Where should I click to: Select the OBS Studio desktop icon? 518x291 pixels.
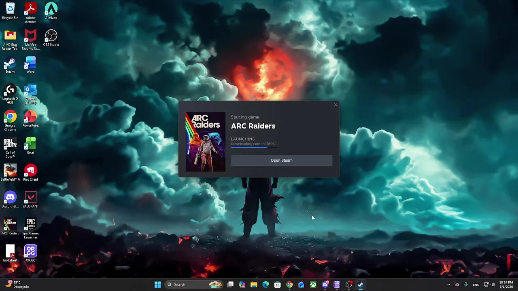51,38
